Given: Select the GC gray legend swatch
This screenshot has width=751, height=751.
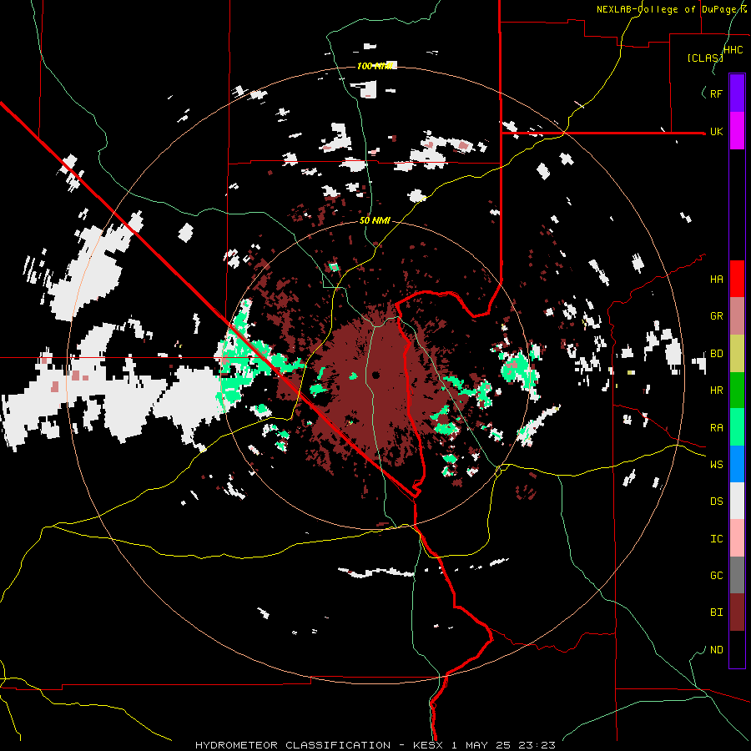Looking at the screenshot, I should point(737,575).
